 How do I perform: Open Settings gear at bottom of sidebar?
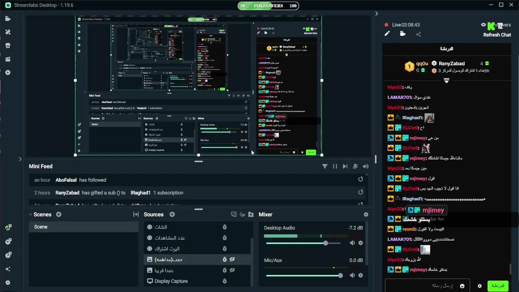tap(8, 283)
